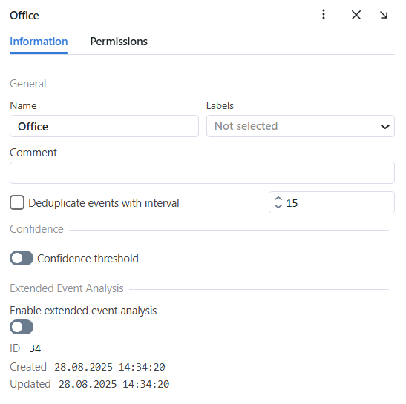This screenshot has width=406, height=404.
Task: Increase the interval with stepper up arrow
Action: point(278,199)
